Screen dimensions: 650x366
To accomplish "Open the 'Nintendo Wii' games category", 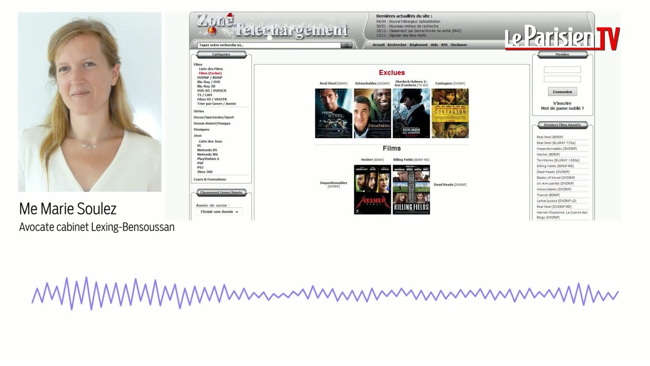I will [x=207, y=155].
